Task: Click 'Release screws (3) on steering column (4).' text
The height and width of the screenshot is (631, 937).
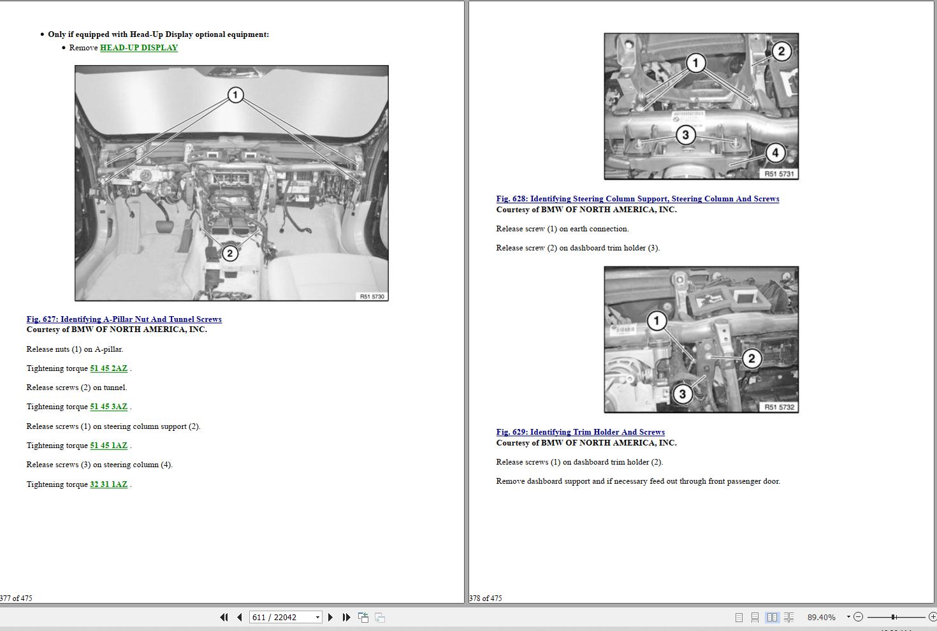Action: [99, 465]
